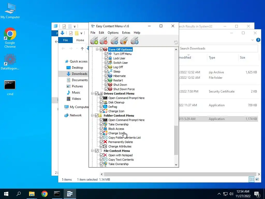
Task: Show hidden system tray icons
Action: point(219,194)
